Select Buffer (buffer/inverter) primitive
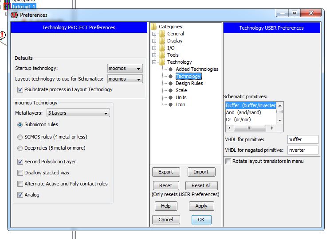Viewport: 330px width, 239px height. (x=251, y=105)
